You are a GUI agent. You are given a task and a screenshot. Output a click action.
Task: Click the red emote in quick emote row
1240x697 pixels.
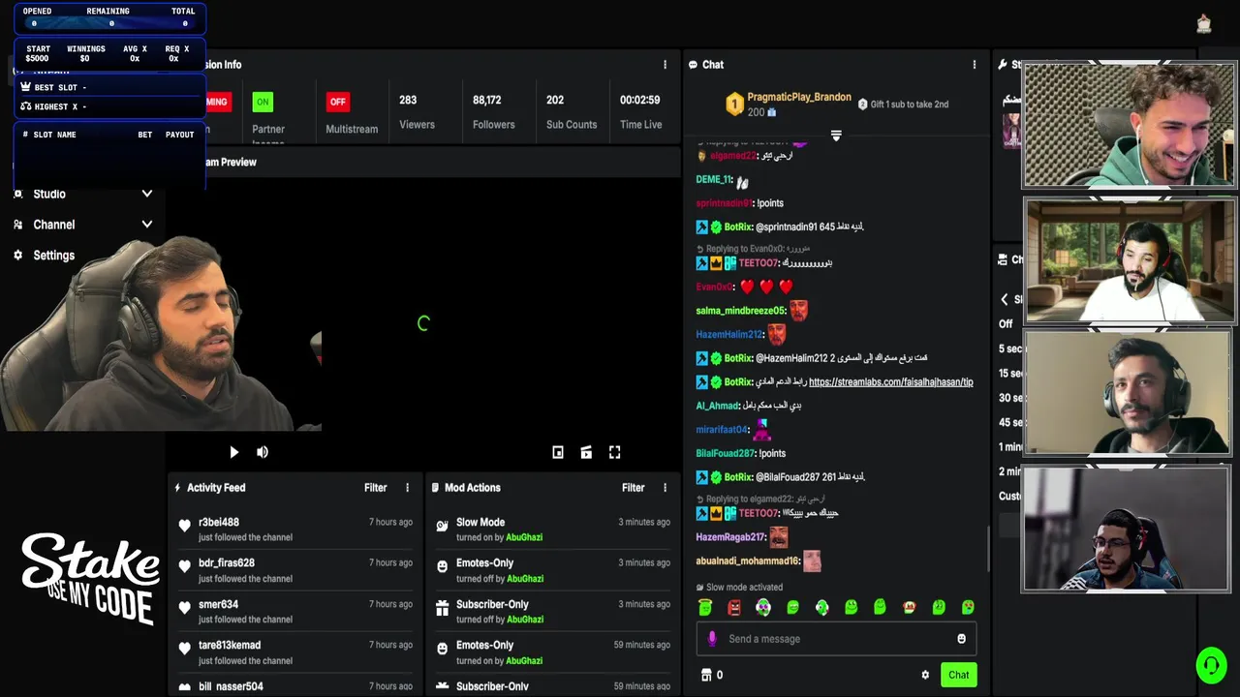click(x=734, y=607)
